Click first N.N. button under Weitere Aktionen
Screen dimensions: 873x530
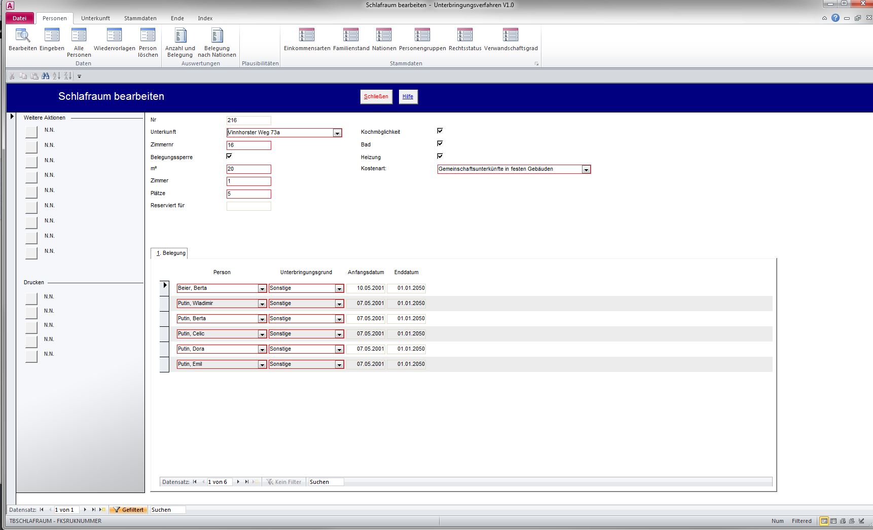point(31,132)
